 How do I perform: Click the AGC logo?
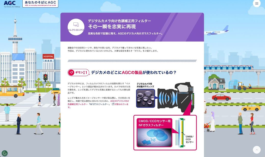(10, 4)
